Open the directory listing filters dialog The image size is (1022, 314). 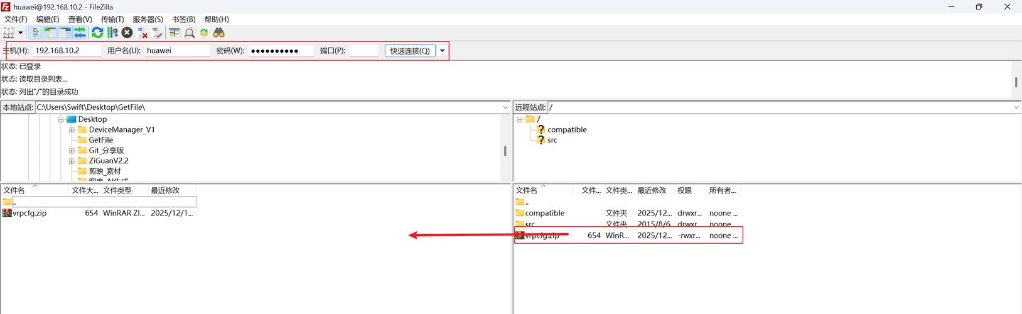click(x=175, y=33)
